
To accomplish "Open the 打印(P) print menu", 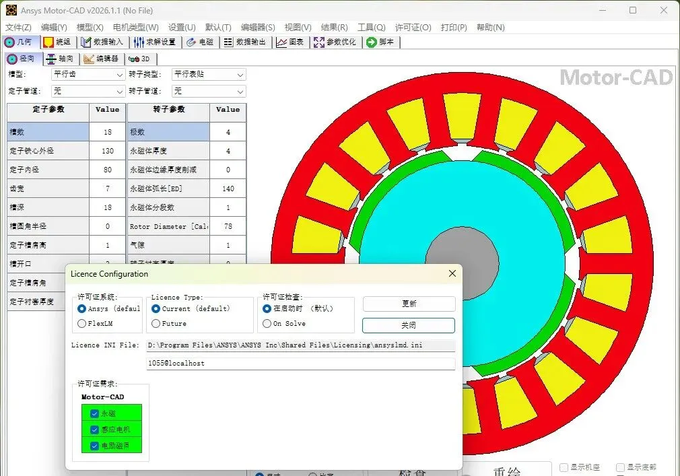I will 454,28.
